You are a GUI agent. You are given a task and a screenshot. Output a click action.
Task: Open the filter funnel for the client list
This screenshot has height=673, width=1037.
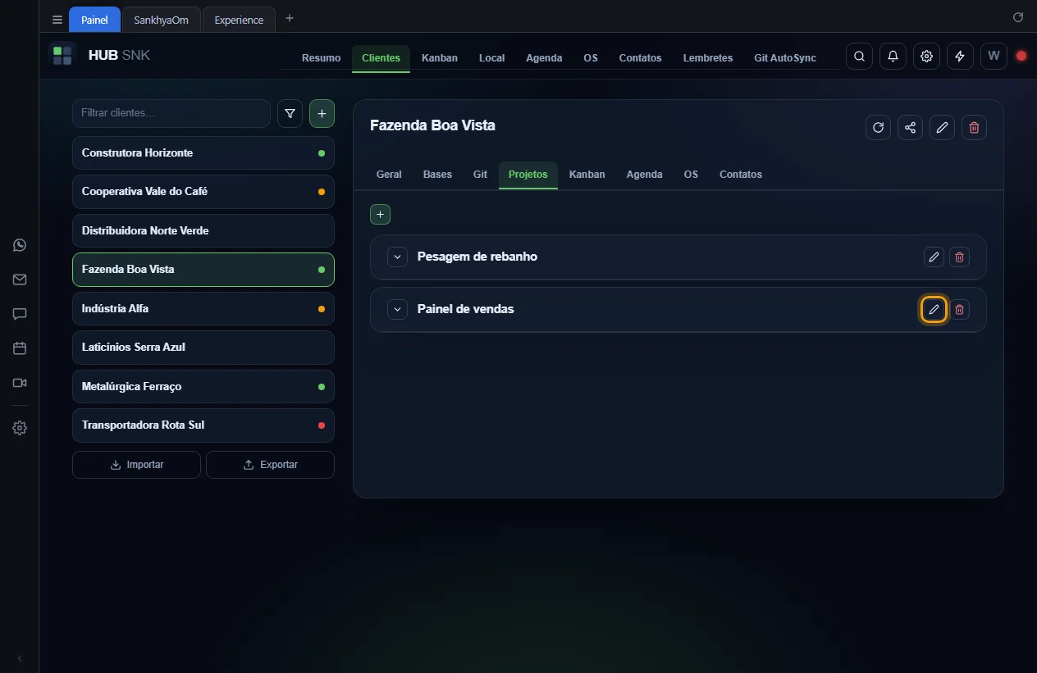coord(290,114)
